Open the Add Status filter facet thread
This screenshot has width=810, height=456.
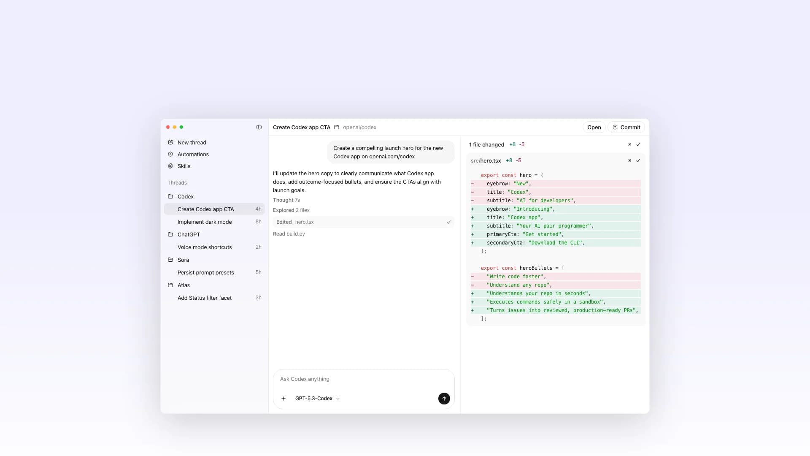click(205, 298)
